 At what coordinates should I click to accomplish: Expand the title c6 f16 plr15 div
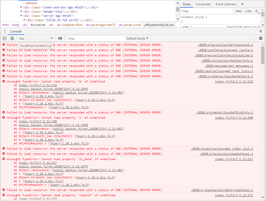pyautogui.click(x=24, y=20)
